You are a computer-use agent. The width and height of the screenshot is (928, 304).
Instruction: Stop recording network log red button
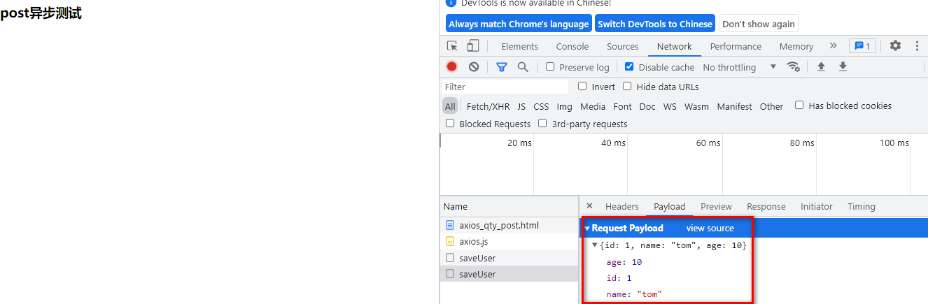point(452,66)
